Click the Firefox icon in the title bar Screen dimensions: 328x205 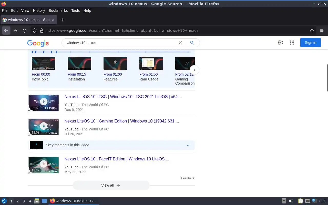tap(3, 4)
